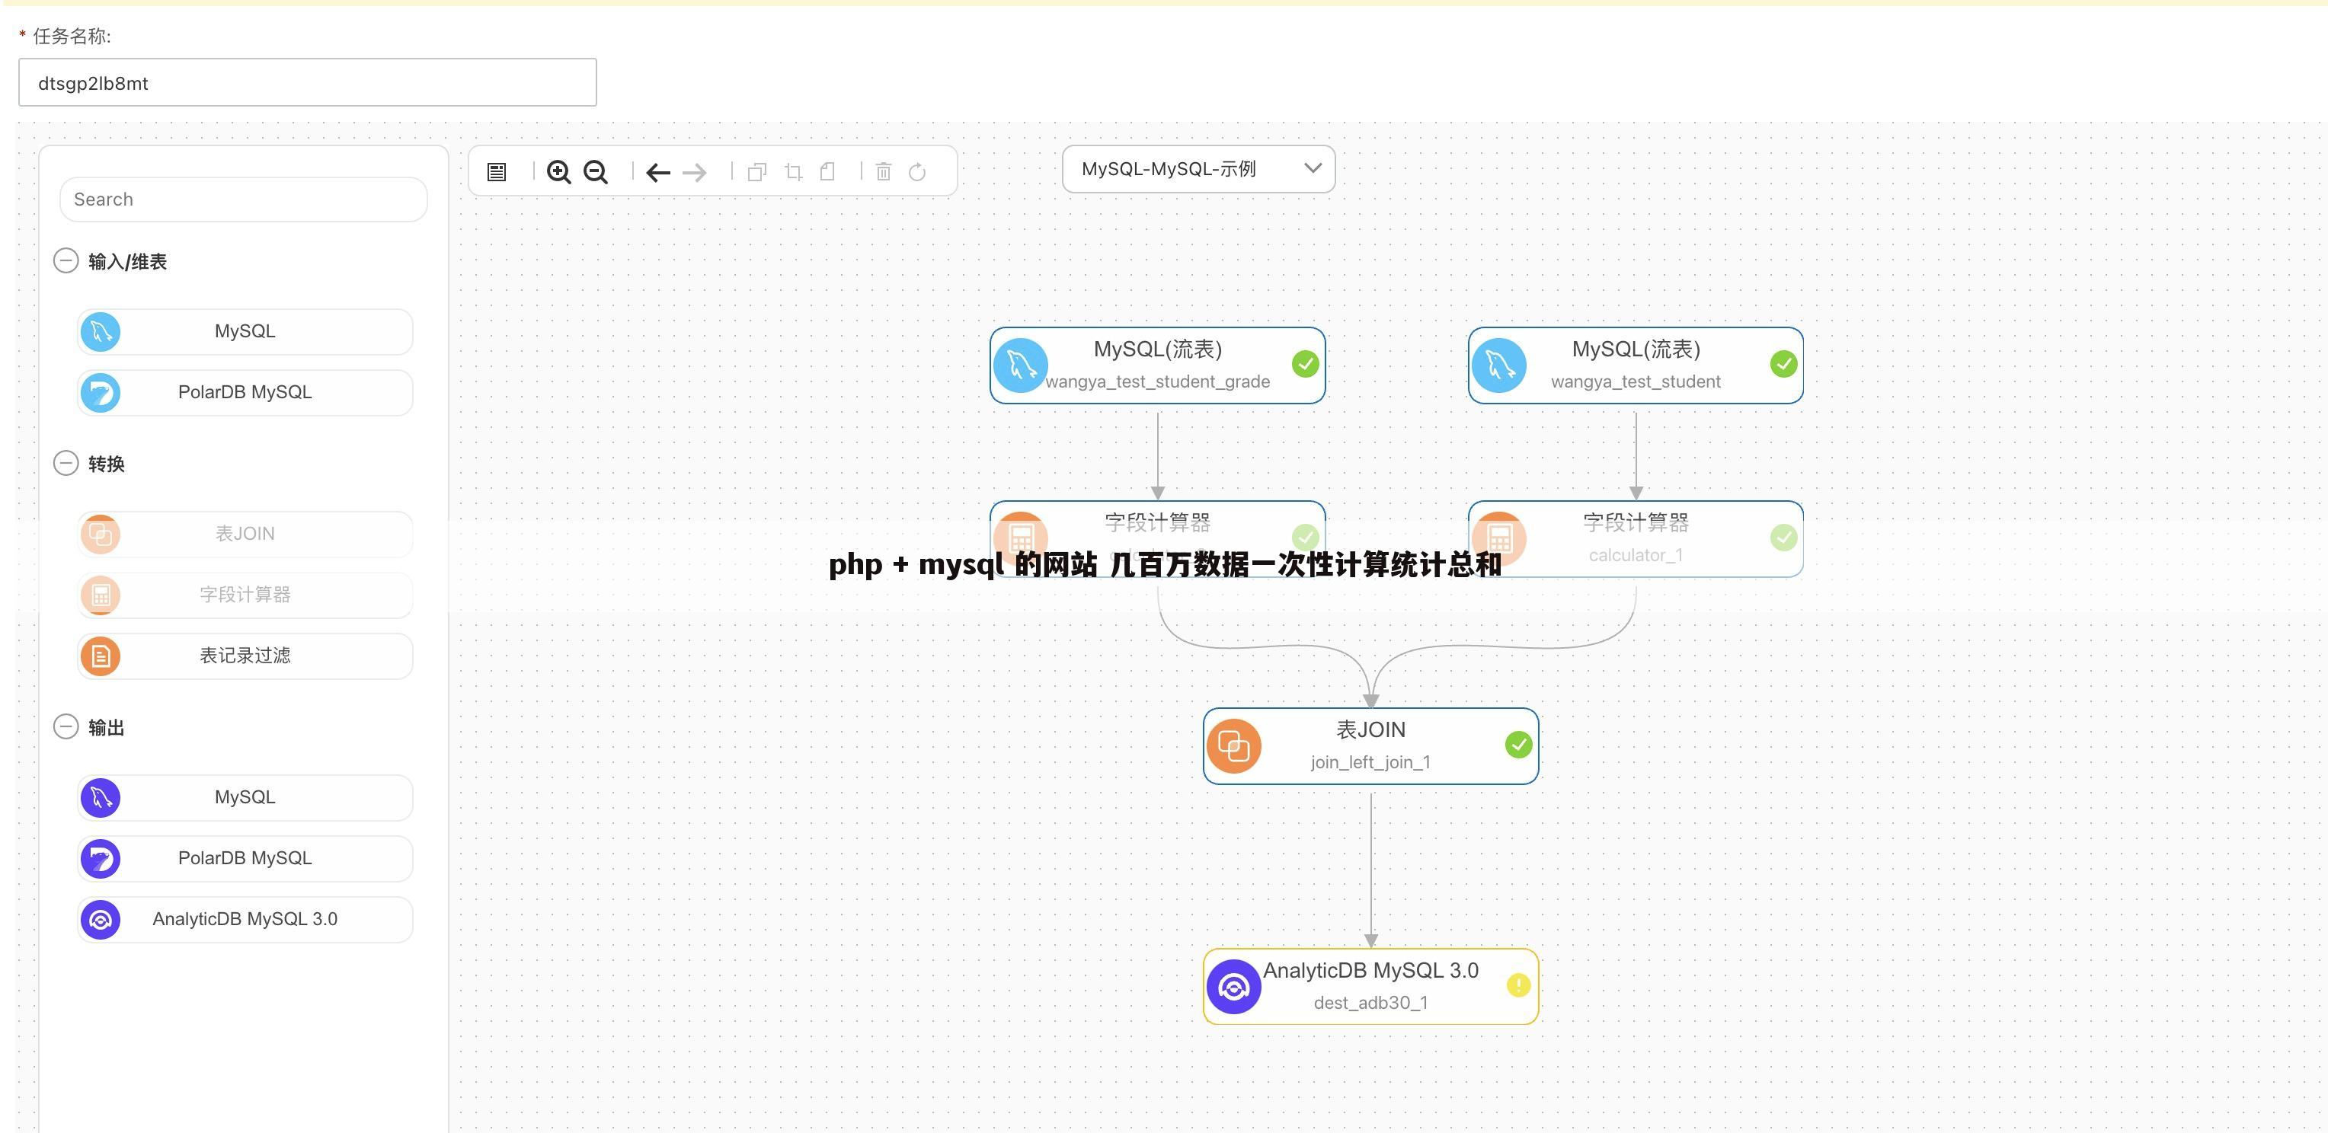Screen dimensions: 2328x1133
Task: Click the blue PolarDB MySQL input icon
Action: tap(101, 393)
